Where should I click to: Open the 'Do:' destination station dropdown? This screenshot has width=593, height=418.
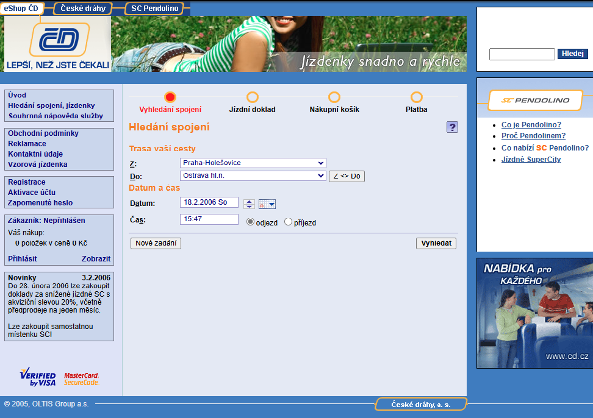(253, 175)
